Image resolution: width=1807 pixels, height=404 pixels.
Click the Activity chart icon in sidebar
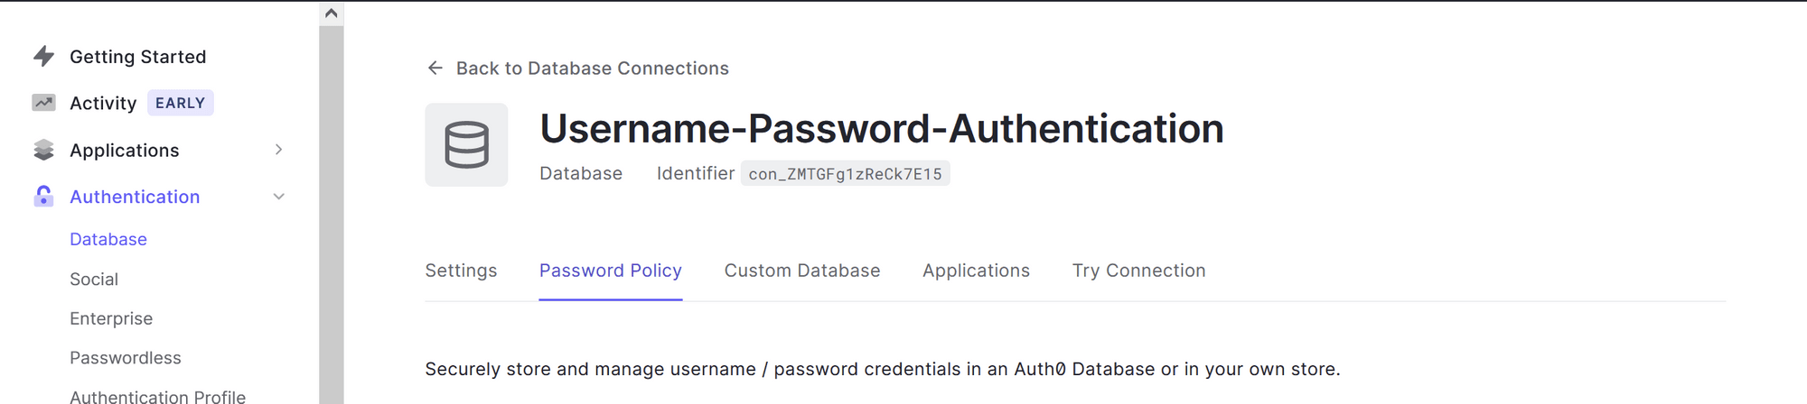pyautogui.click(x=43, y=103)
